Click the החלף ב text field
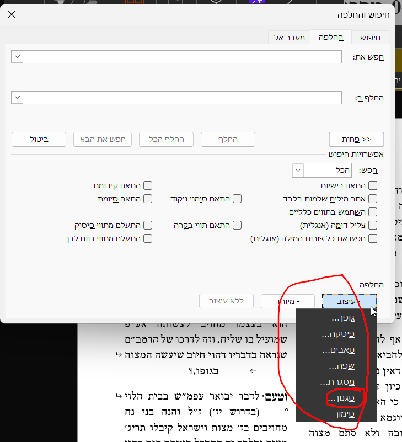The height and width of the screenshot is (442, 402). pyautogui.click(x=183, y=98)
